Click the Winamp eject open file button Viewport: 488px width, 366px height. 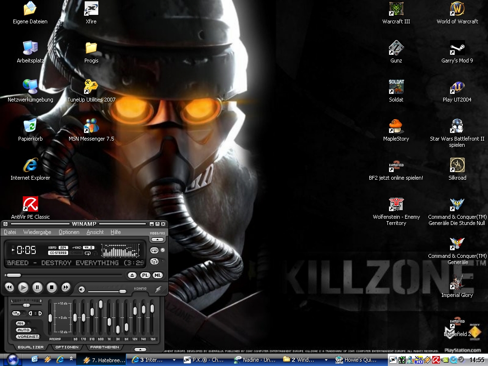click(132, 275)
